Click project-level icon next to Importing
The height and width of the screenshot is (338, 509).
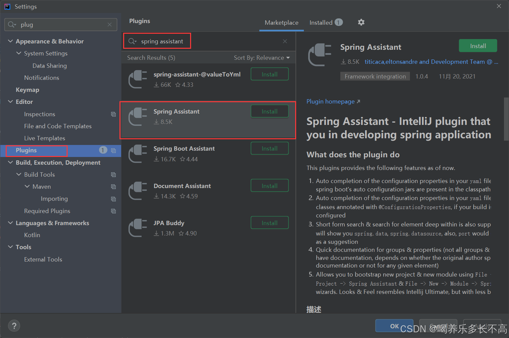tap(113, 199)
